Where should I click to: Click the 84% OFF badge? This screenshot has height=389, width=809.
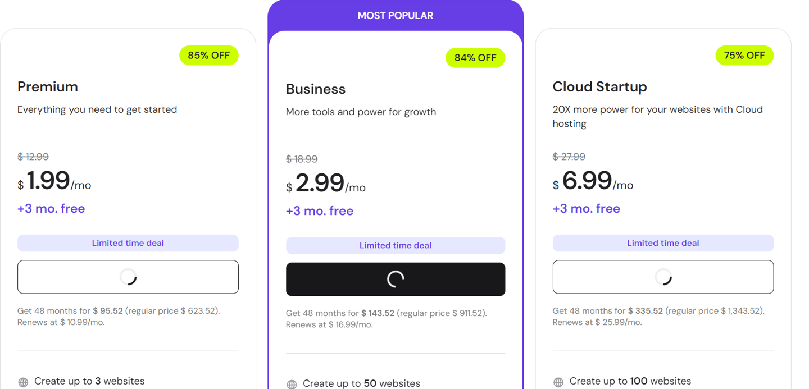pos(475,58)
